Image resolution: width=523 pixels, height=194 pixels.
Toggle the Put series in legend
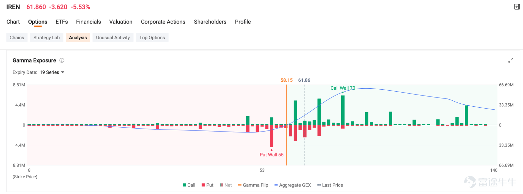pyautogui.click(x=208, y=185)
